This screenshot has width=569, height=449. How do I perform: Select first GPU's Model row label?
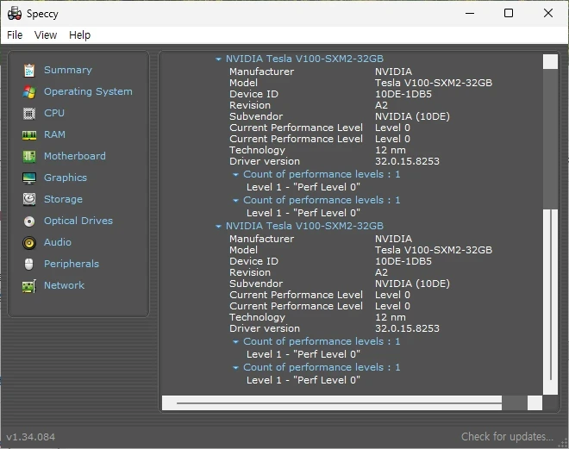243,83
